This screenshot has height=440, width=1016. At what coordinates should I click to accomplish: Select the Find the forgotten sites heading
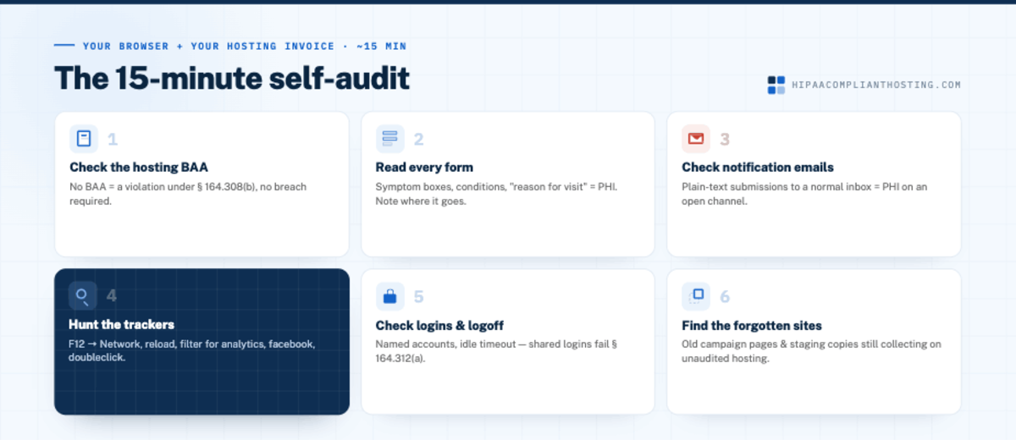(752, 325)
